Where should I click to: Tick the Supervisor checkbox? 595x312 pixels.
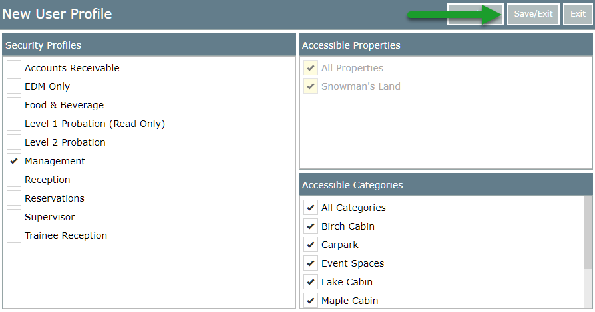click(x=14, y=217)
